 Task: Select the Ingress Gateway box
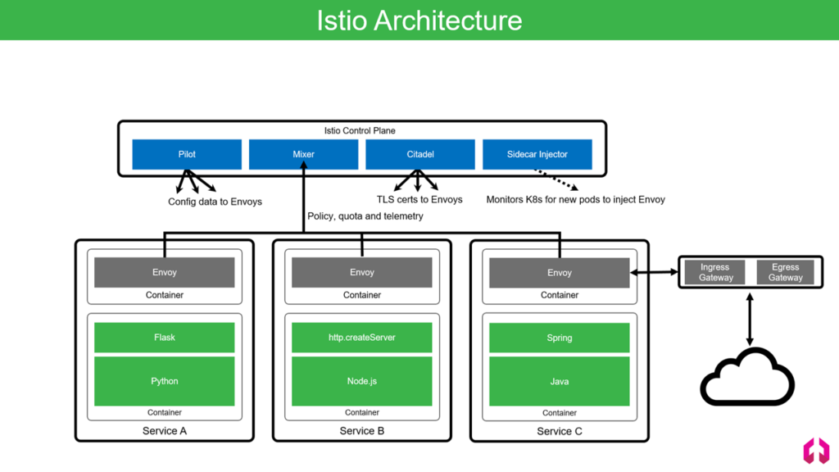pyautogui.click(x=714, y=272)
